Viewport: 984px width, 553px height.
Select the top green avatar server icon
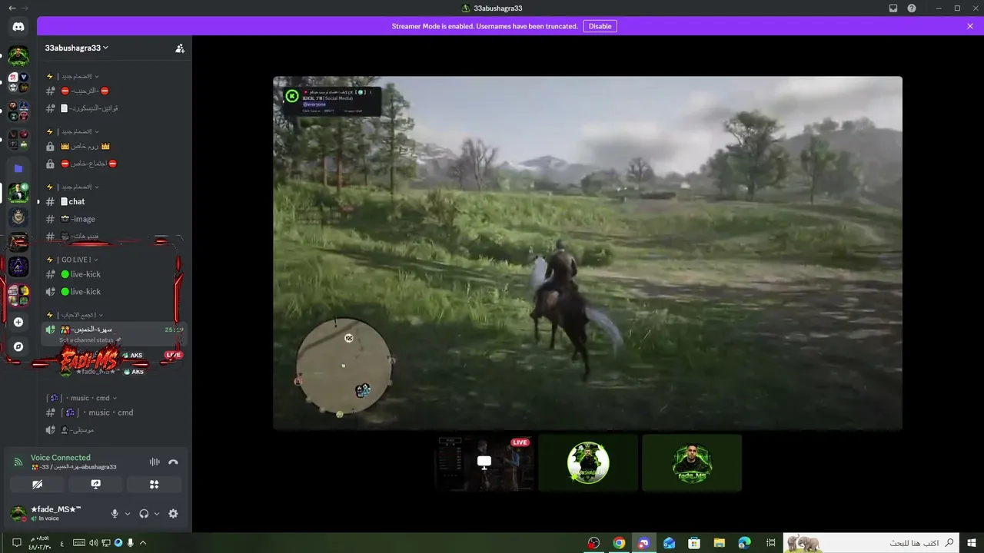(x=18, y=56)
